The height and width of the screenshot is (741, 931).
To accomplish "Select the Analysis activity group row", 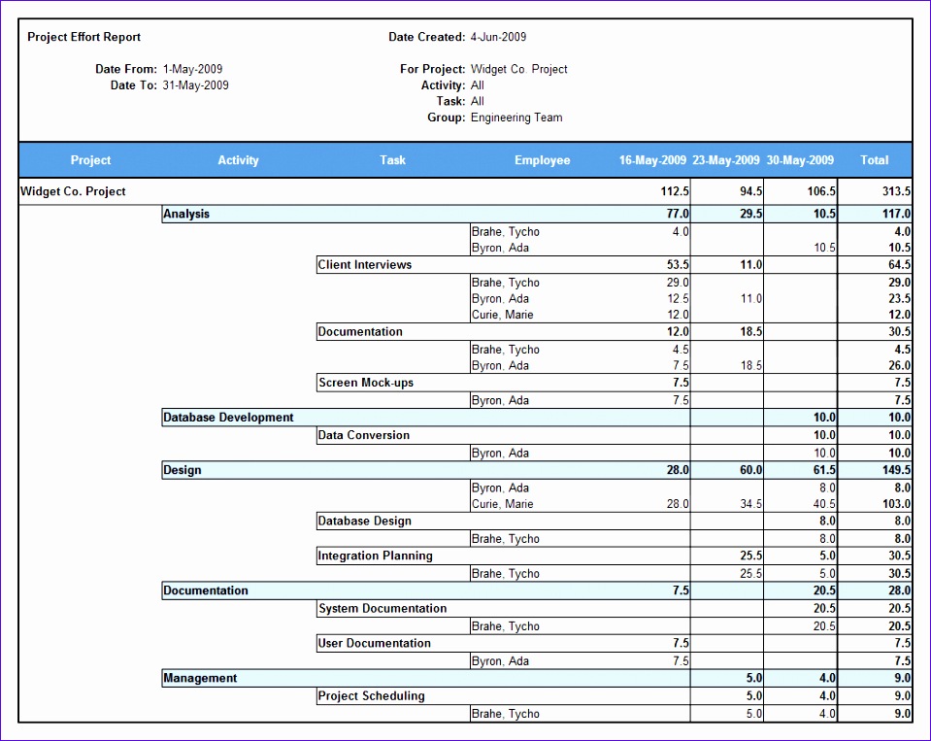I will pos(186,214).
